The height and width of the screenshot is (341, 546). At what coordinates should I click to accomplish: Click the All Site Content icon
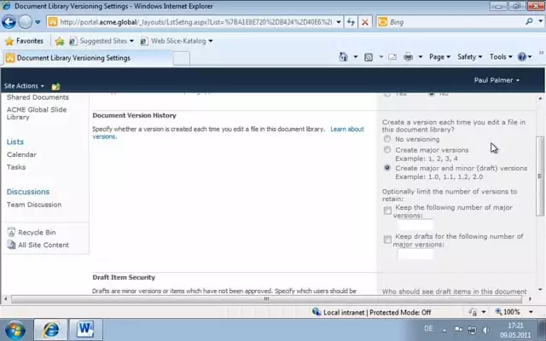coord(11,245)
